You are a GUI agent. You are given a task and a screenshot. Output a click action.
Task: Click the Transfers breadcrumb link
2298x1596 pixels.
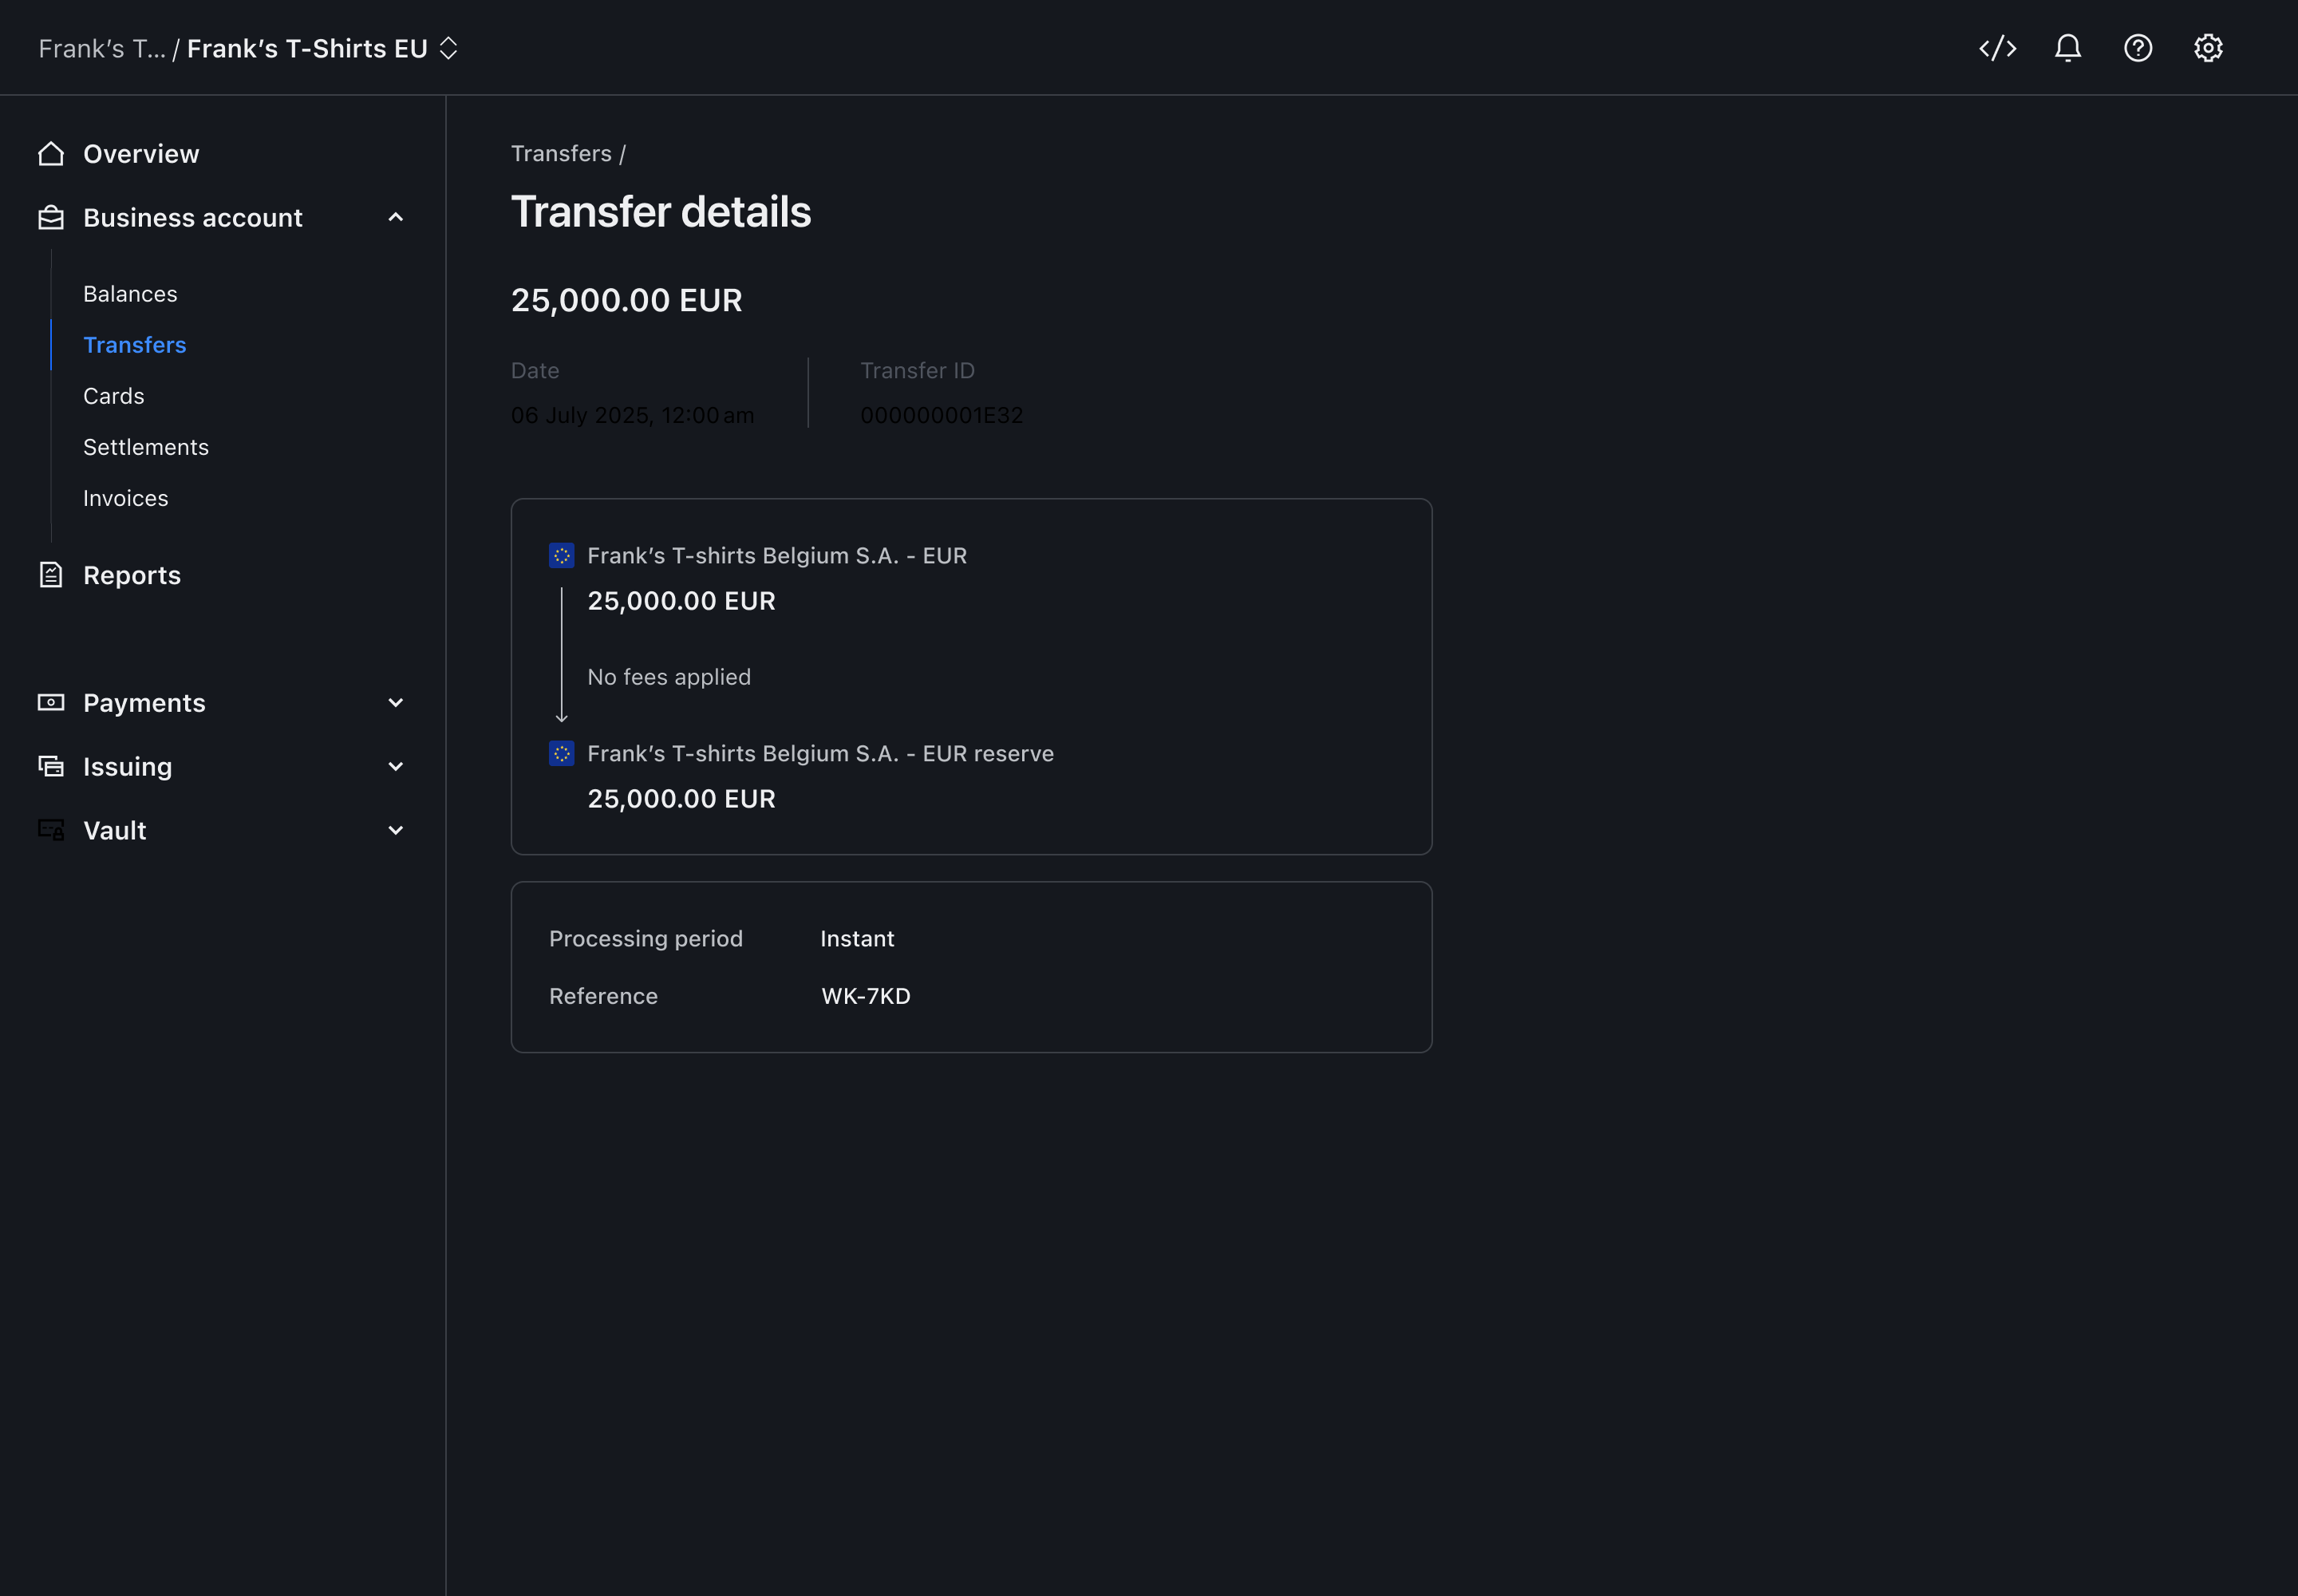coord(561,154)
